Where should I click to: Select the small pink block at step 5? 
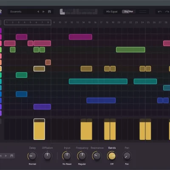point(30,43)
